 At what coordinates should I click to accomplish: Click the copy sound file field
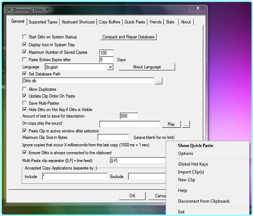(x=130, y=124)
